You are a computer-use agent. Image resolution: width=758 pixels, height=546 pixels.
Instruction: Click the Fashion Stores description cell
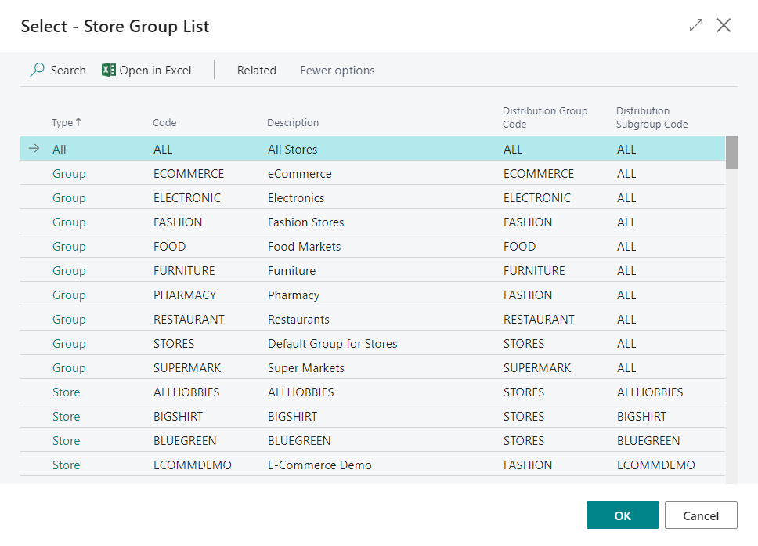coord(305,222)
